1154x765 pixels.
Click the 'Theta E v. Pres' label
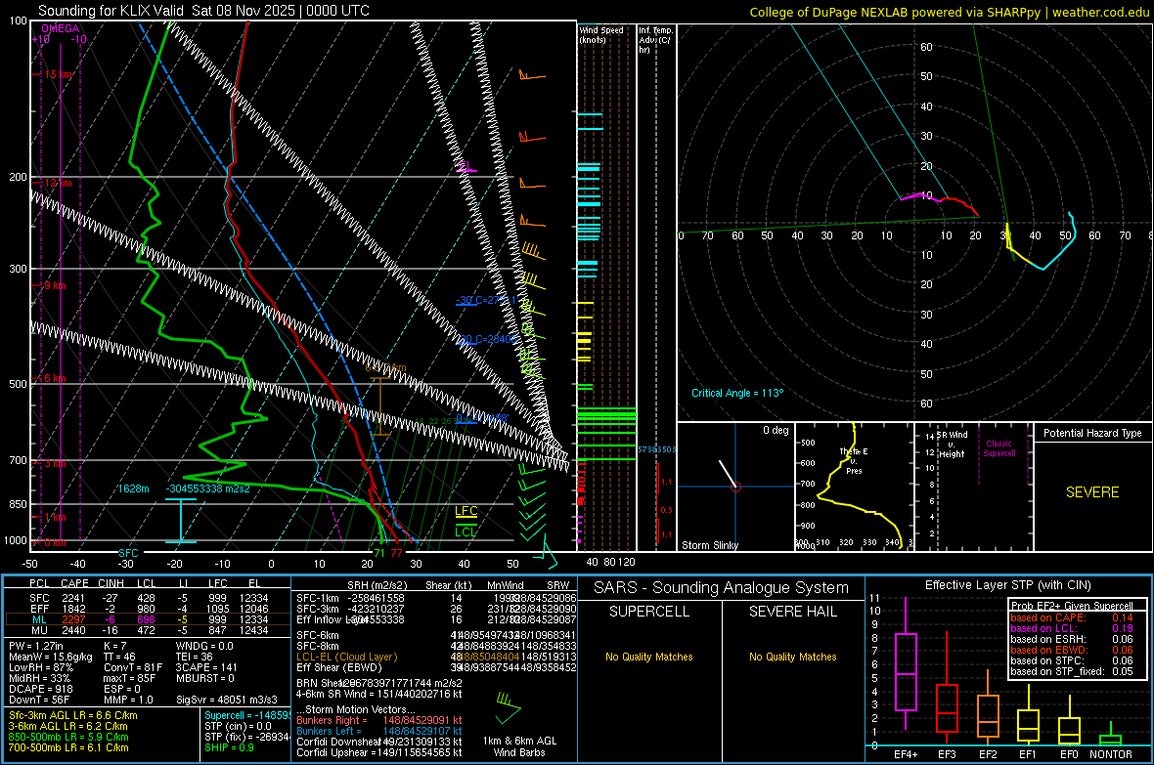click(x=854, y=460)
